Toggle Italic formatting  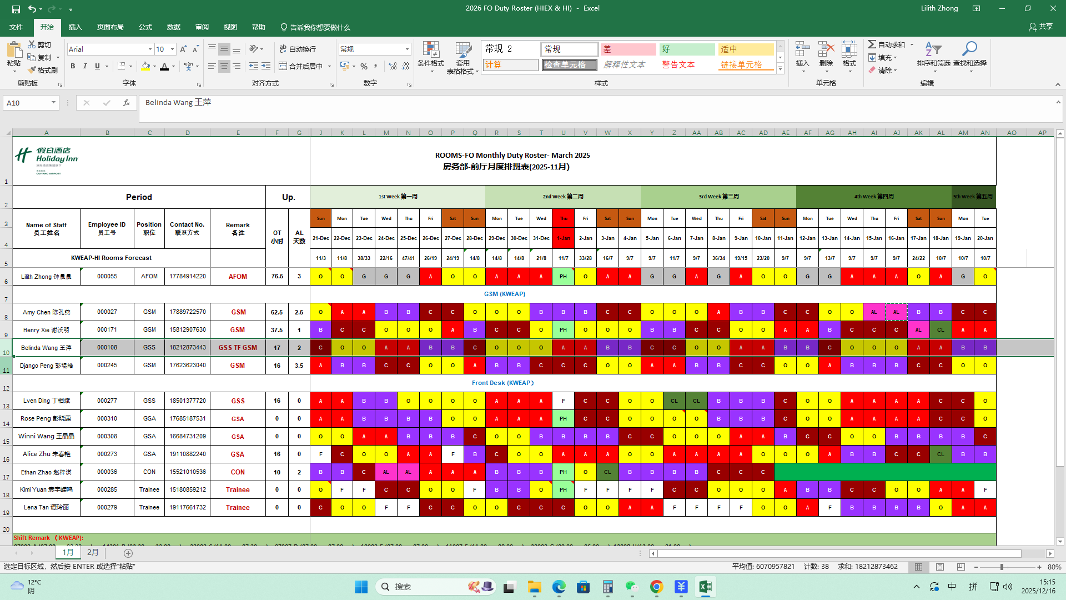point(85,66)
